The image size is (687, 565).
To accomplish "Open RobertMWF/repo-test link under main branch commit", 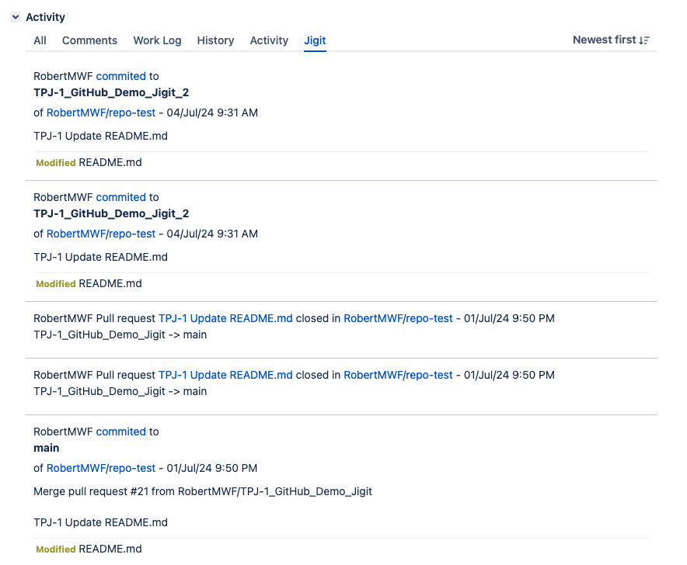I will coord(101,468).
